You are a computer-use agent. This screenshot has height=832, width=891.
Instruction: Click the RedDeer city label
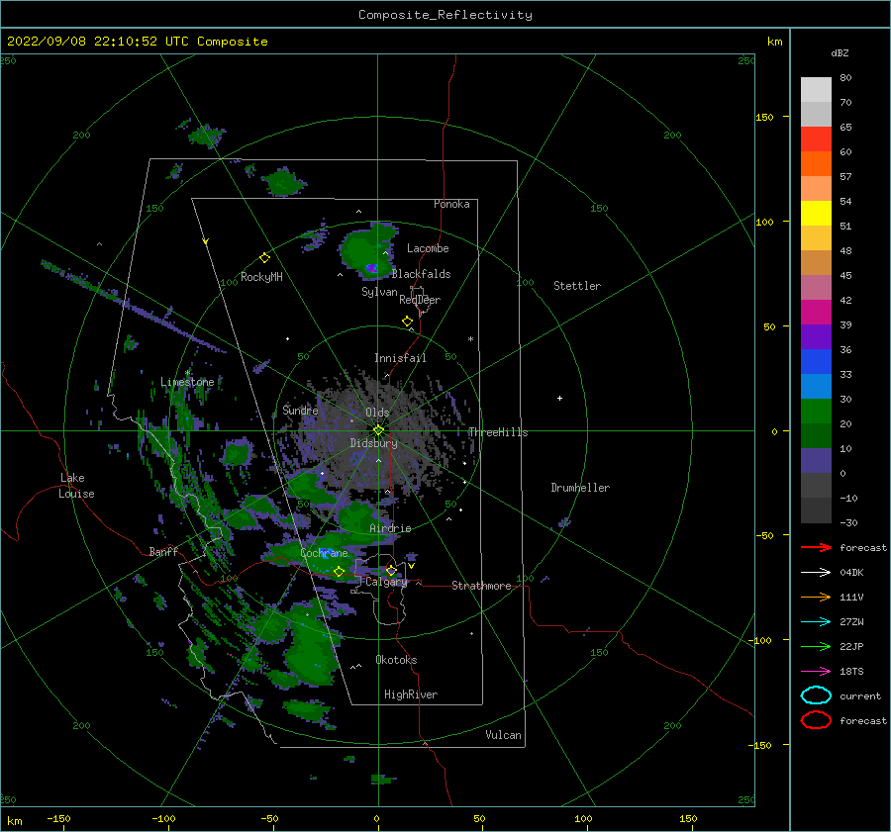coord(420,300)
